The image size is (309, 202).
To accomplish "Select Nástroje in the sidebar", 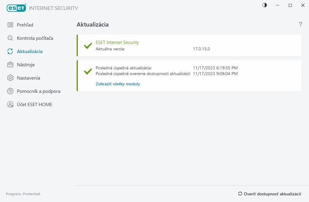I will pos(26,65).
